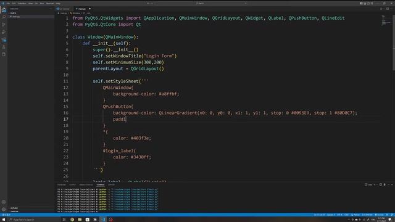Switch to the Debug Console panel tab

click(x=86, y=184)
